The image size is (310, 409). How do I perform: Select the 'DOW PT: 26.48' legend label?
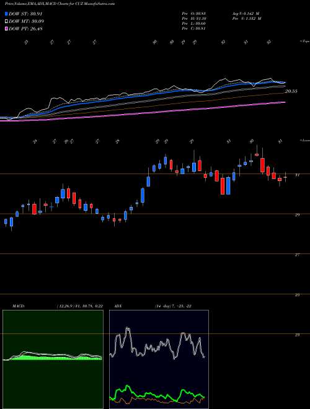(x=25, y=29)
